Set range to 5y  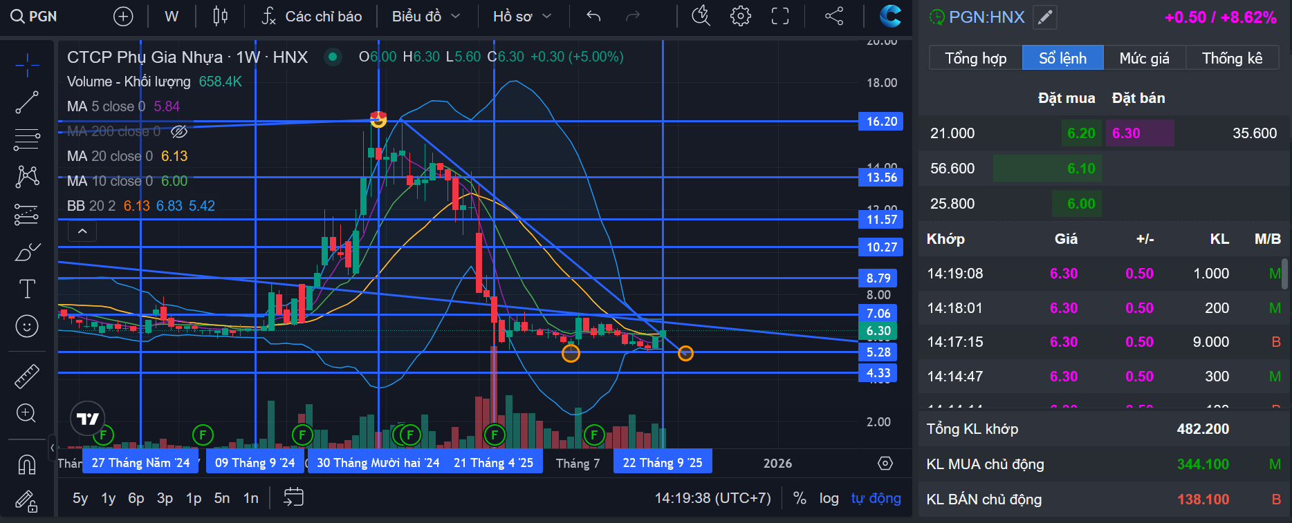[80, 498]
